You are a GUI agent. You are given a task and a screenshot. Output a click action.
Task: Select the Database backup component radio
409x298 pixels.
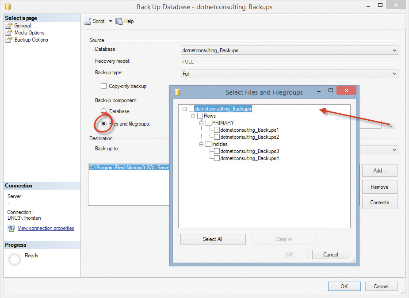pyautogui.click(x=103, y=111)
